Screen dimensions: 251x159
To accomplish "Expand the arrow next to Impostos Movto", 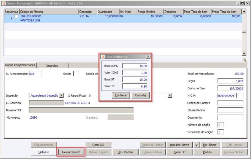I will pyautogui.click(x=196, y=145).
